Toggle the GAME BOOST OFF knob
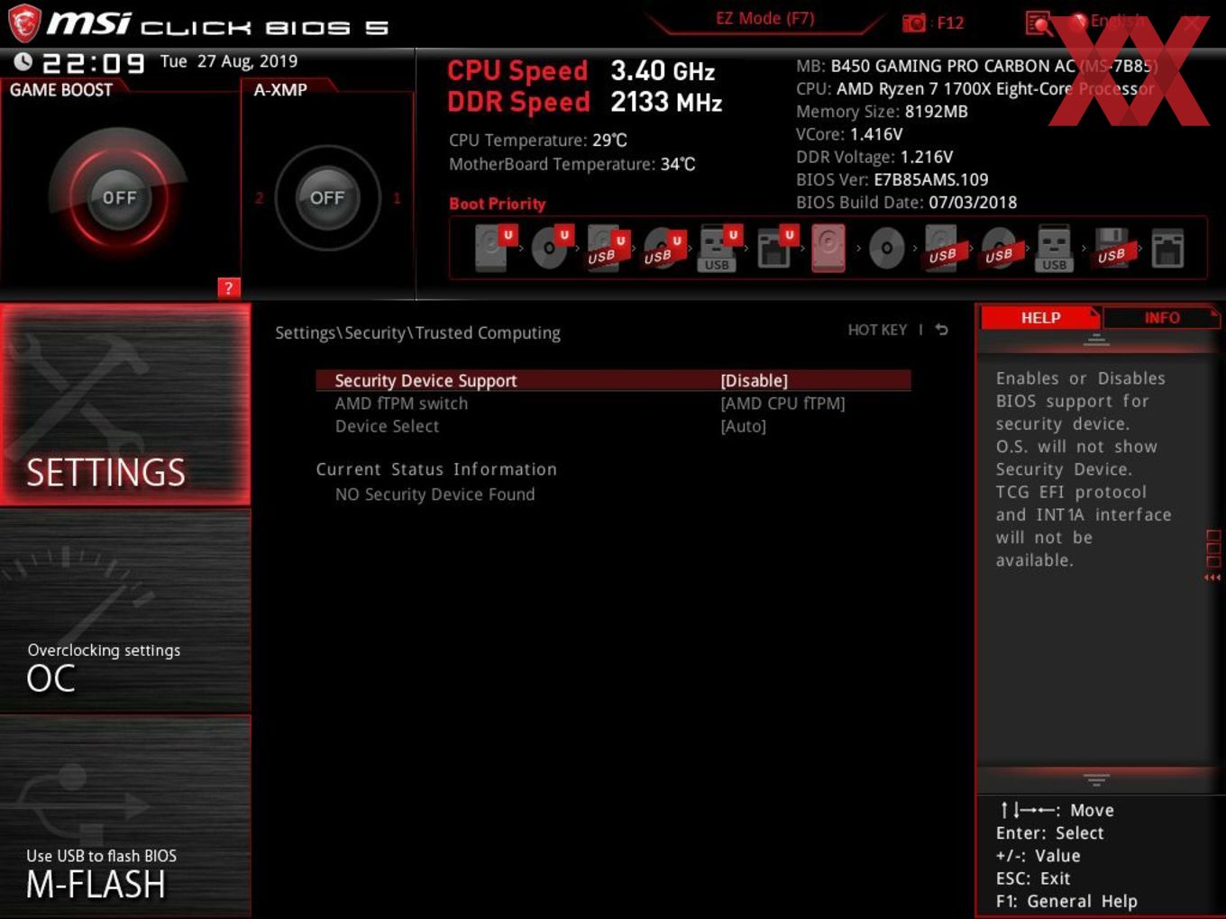Viewport: 1226px width, 919px height. [x=119, y=197]
